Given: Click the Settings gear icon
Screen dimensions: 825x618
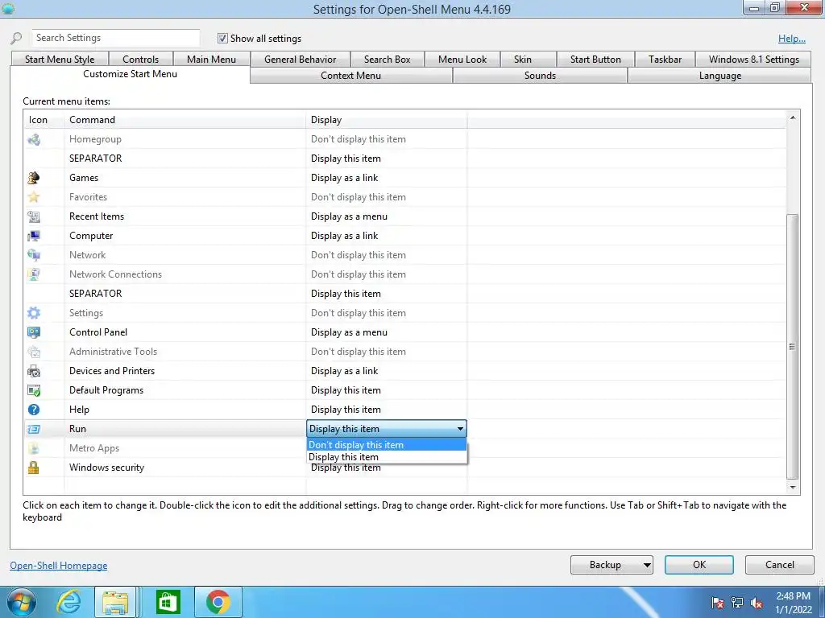Looking at the screenshot, I should (34, 313).
